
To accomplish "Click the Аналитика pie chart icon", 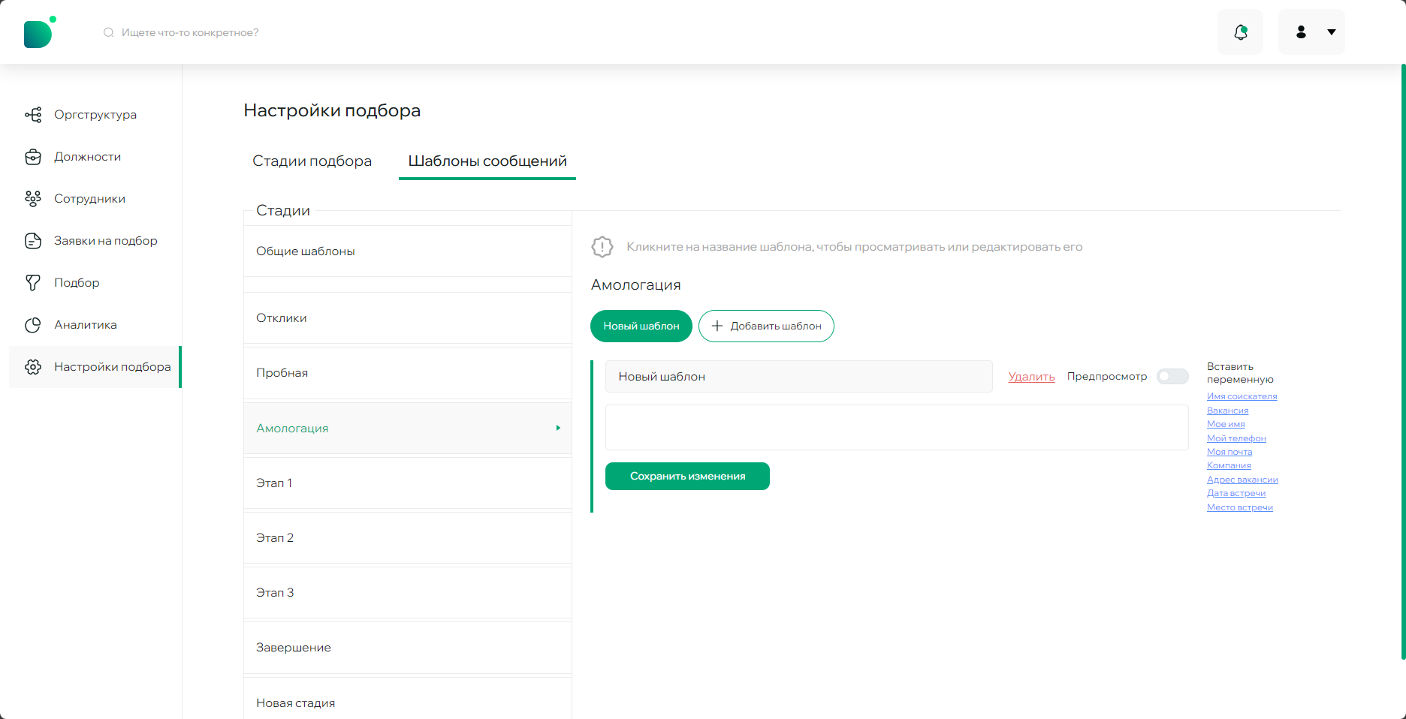I will [x=33, y=325].
